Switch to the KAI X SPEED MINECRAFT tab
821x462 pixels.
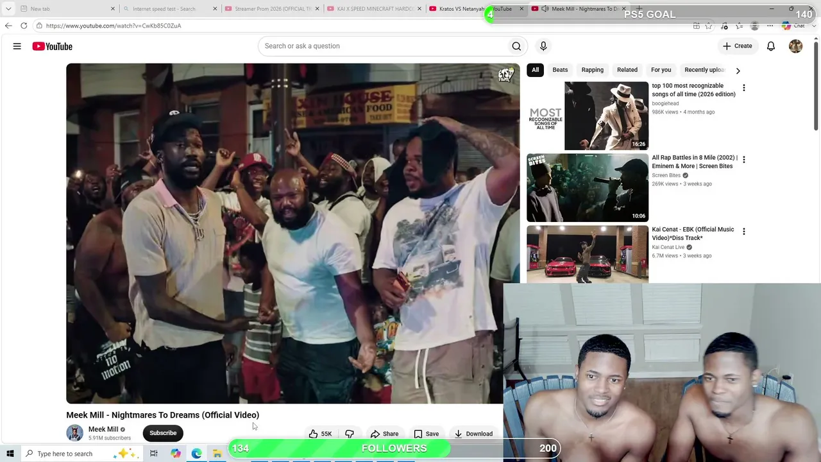[x=374, y=9]
